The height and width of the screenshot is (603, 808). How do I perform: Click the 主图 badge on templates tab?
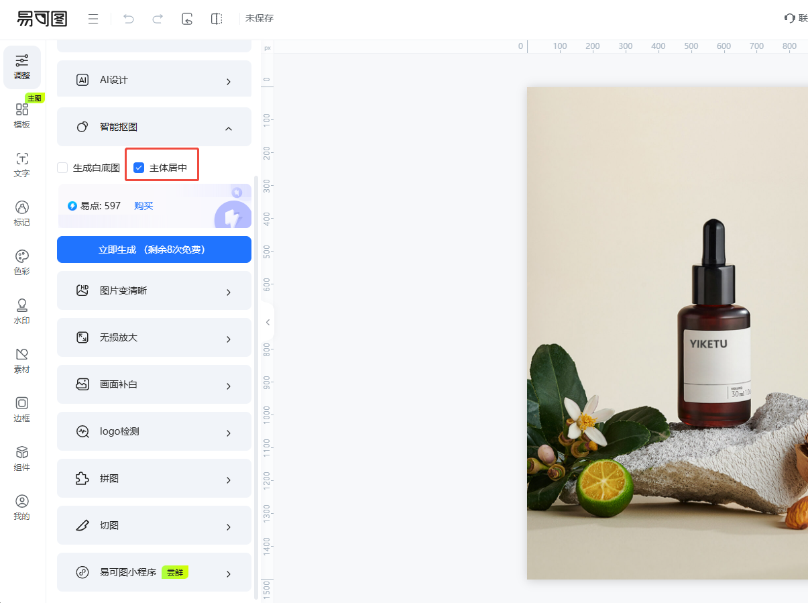[35, 98]
